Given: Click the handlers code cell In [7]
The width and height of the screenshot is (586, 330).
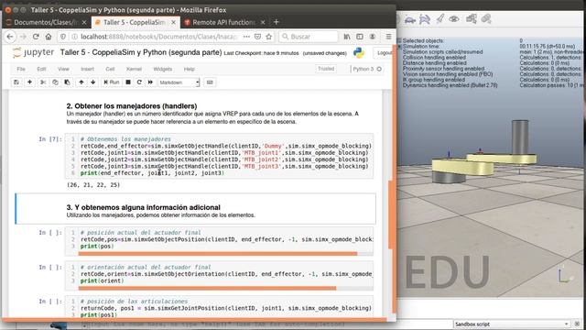Looking at the screenshot, I should pos(219,156).
